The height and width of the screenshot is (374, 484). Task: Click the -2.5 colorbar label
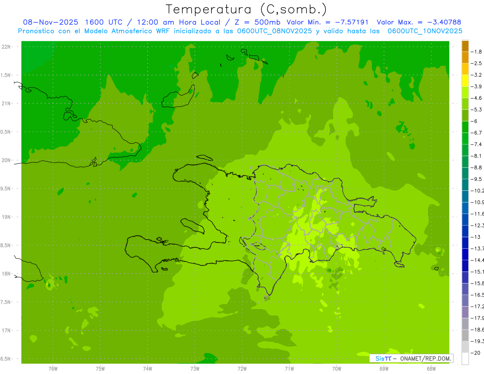point(476,63)
